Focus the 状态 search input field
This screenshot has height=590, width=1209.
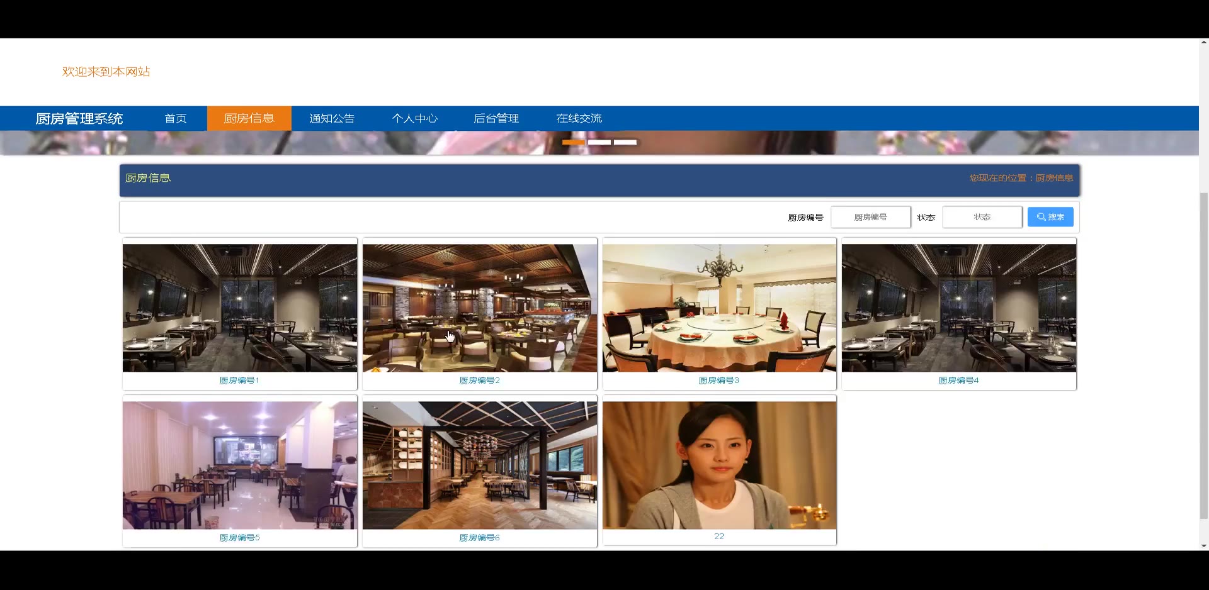coord(982,217)
